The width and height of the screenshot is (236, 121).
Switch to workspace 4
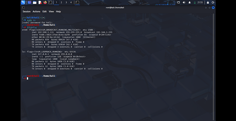[x=71, y=2]
